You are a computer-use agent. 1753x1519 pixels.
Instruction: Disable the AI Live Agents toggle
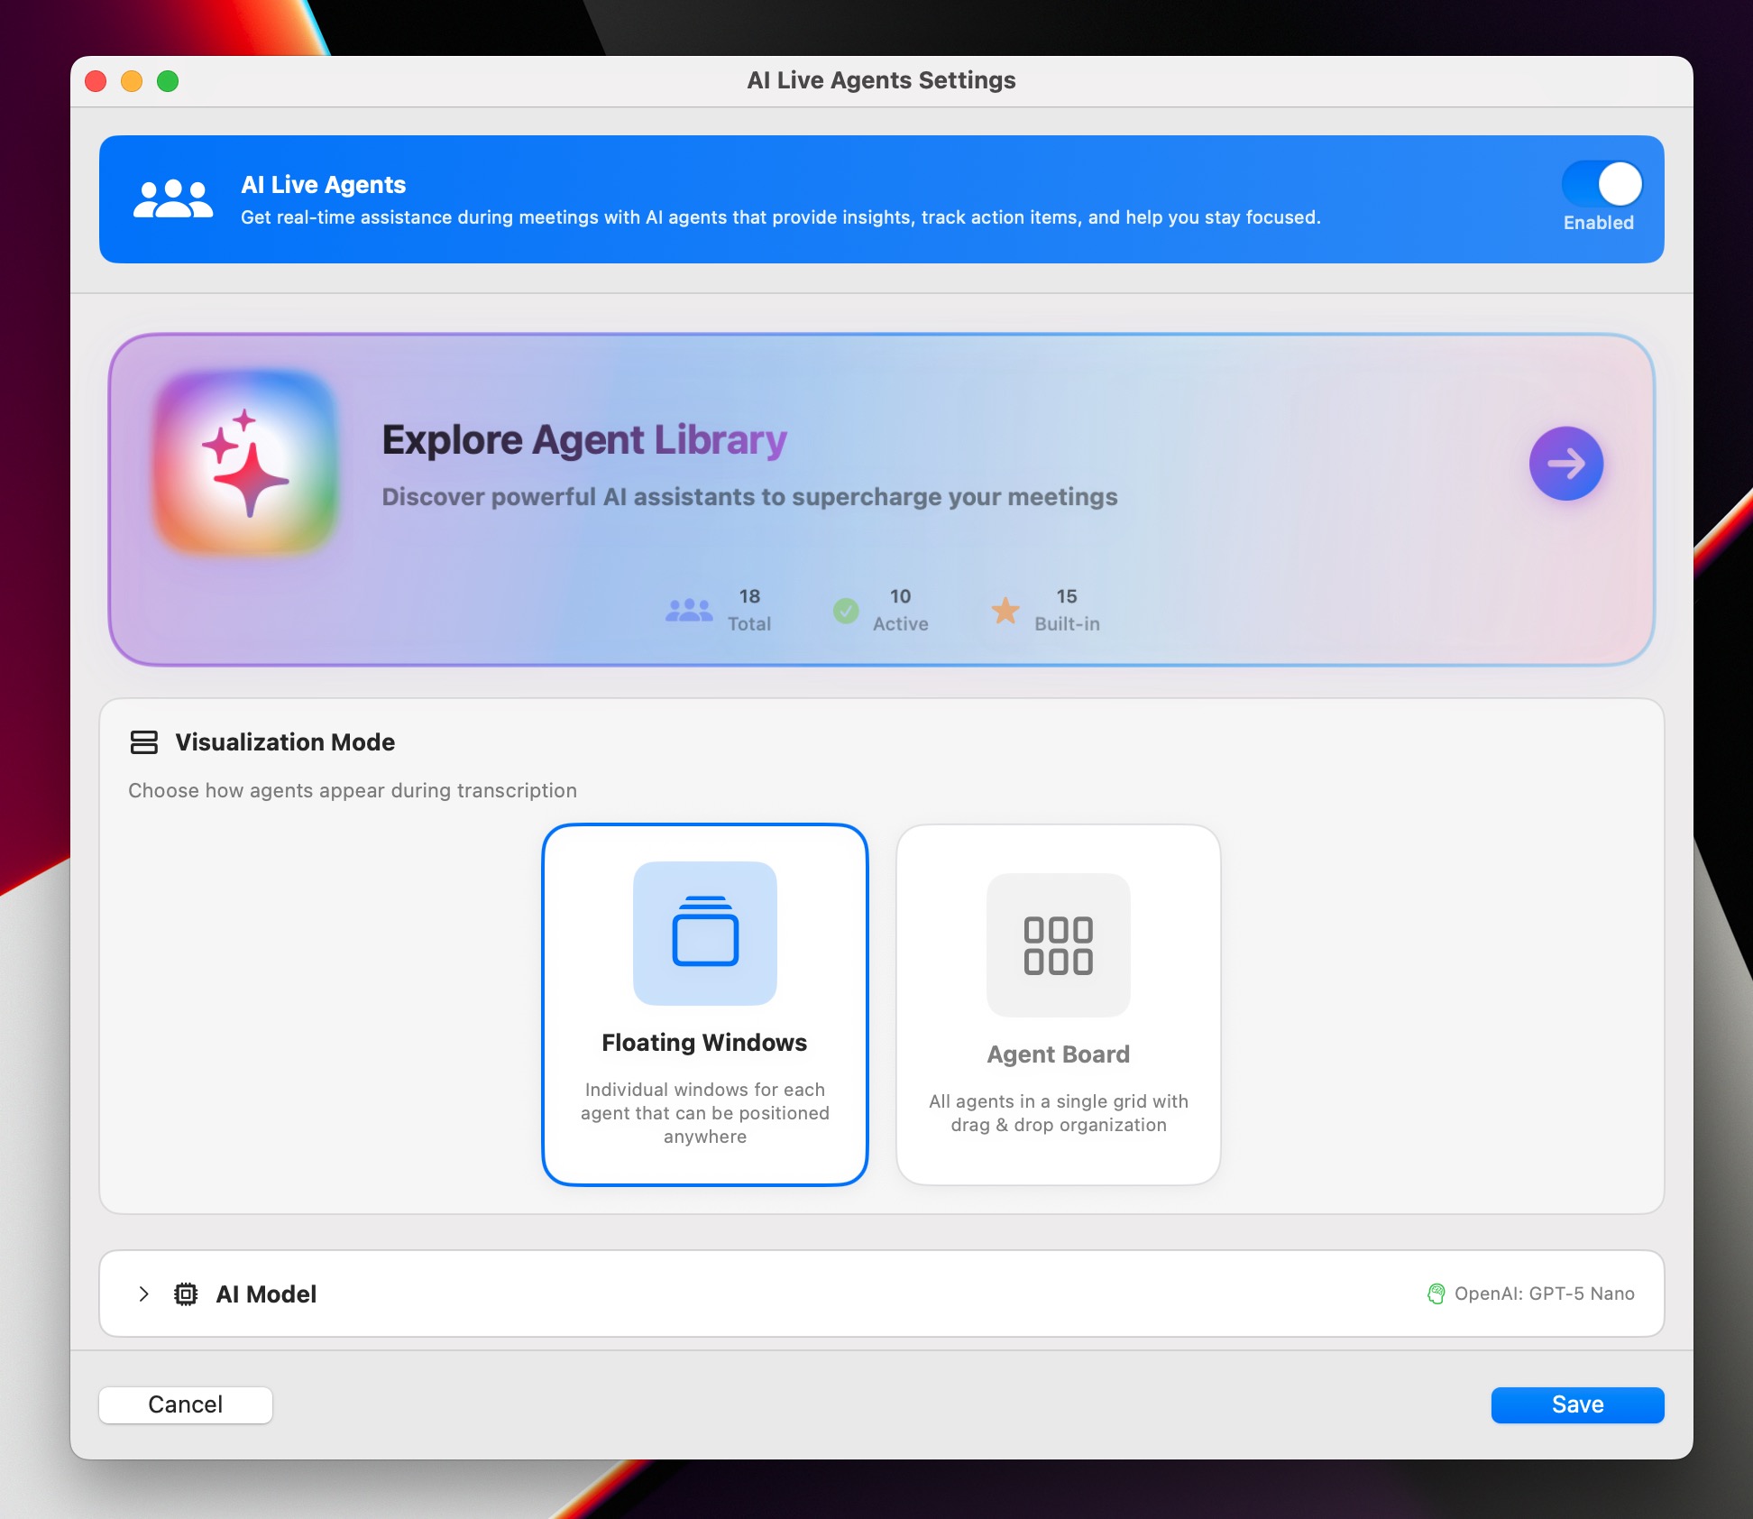pos(1602,185)
